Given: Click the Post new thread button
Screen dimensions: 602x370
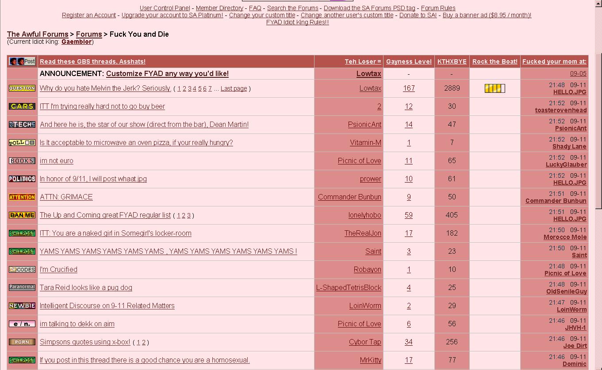Looking at the screenshot, I should pos(22,61).
